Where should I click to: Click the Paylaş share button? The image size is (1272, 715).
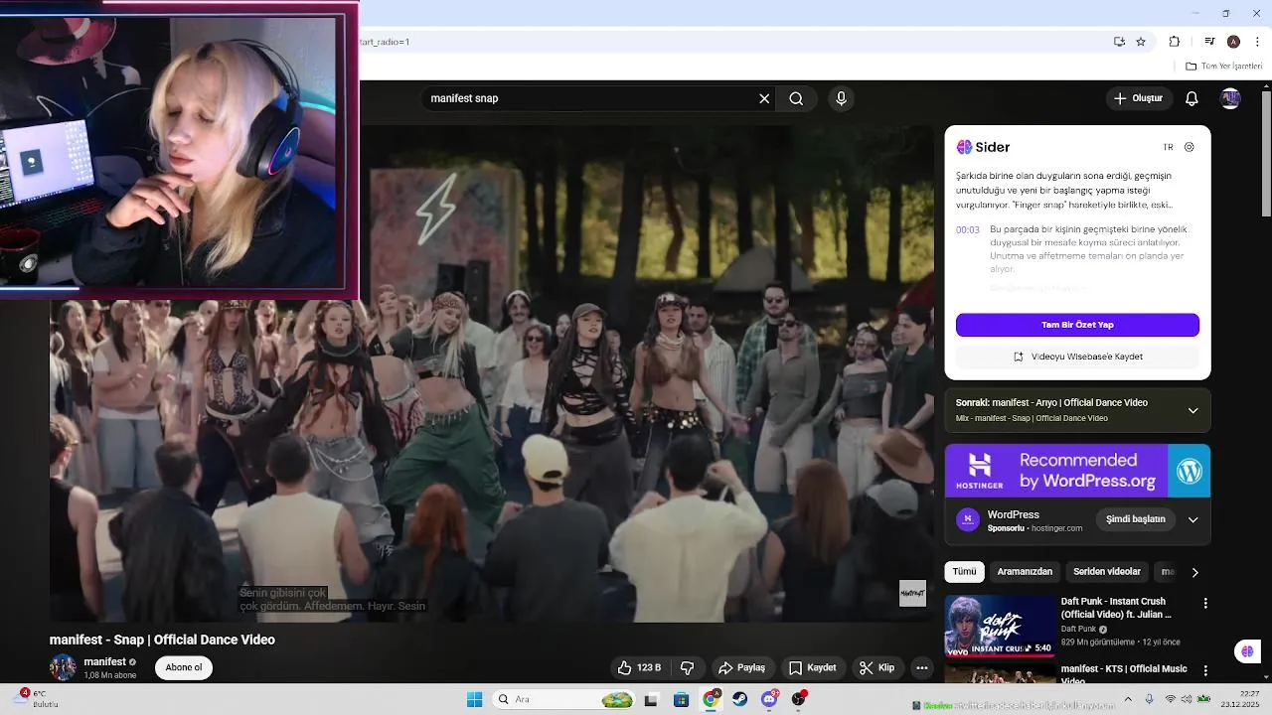(x=741, y=668)
